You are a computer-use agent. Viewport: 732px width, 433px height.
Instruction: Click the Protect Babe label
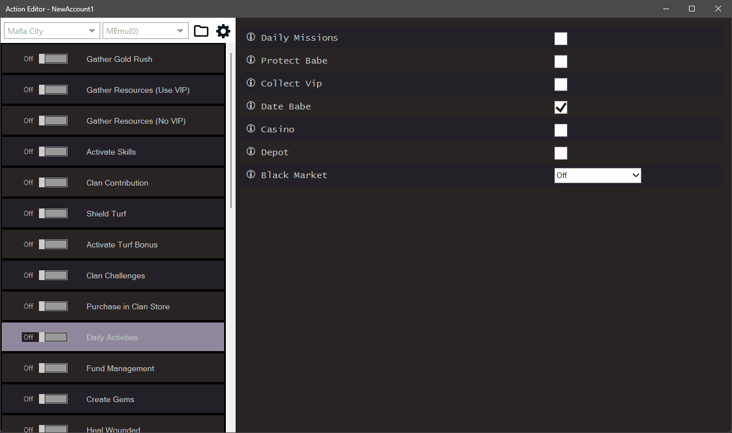[294, 61]
